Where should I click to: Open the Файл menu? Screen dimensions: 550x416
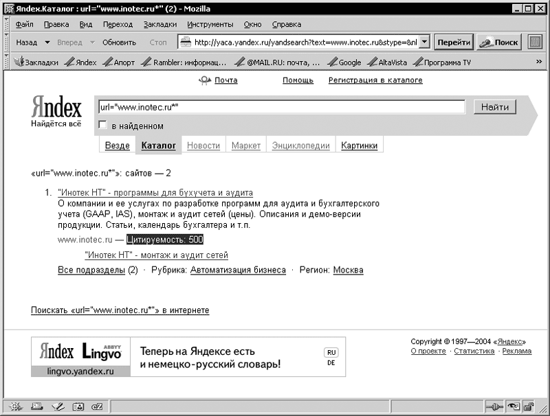click(x=25, y=24)
